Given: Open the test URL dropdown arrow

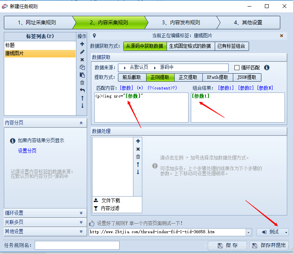Looking at the screenshot, I should [x=248, y=232].
